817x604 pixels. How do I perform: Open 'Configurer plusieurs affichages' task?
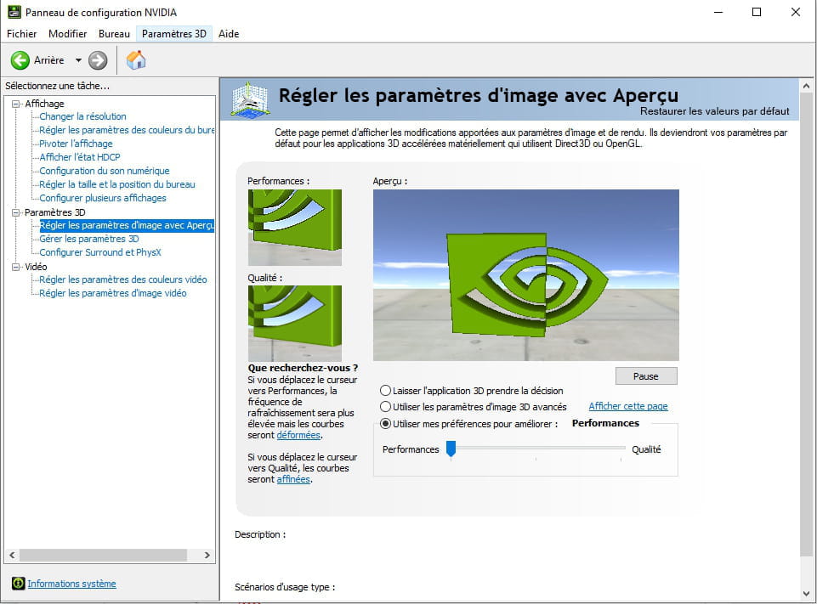(103, 198)
